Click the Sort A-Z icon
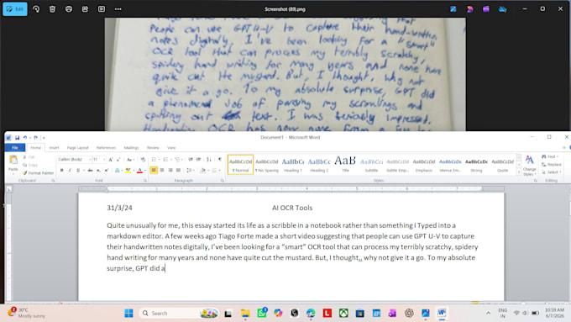 click(x=209, y=160)
